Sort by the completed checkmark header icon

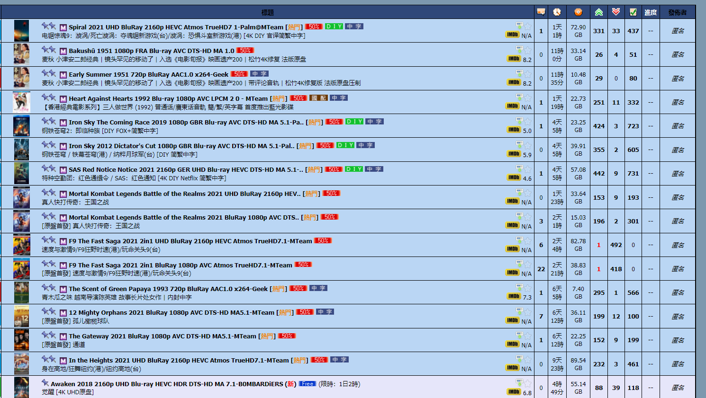tap(633, 12)
